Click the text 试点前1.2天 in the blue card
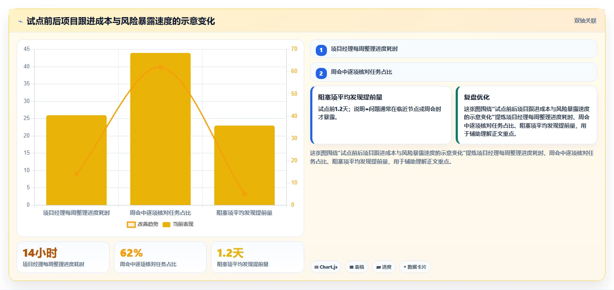 point(334,109)
